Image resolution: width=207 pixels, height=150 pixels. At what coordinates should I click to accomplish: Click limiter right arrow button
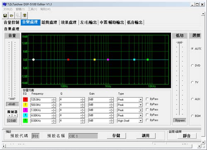point(15,116)
